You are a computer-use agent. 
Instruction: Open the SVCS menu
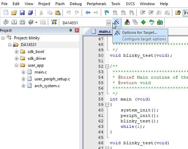pyautogui.click(x=130, y=4)
